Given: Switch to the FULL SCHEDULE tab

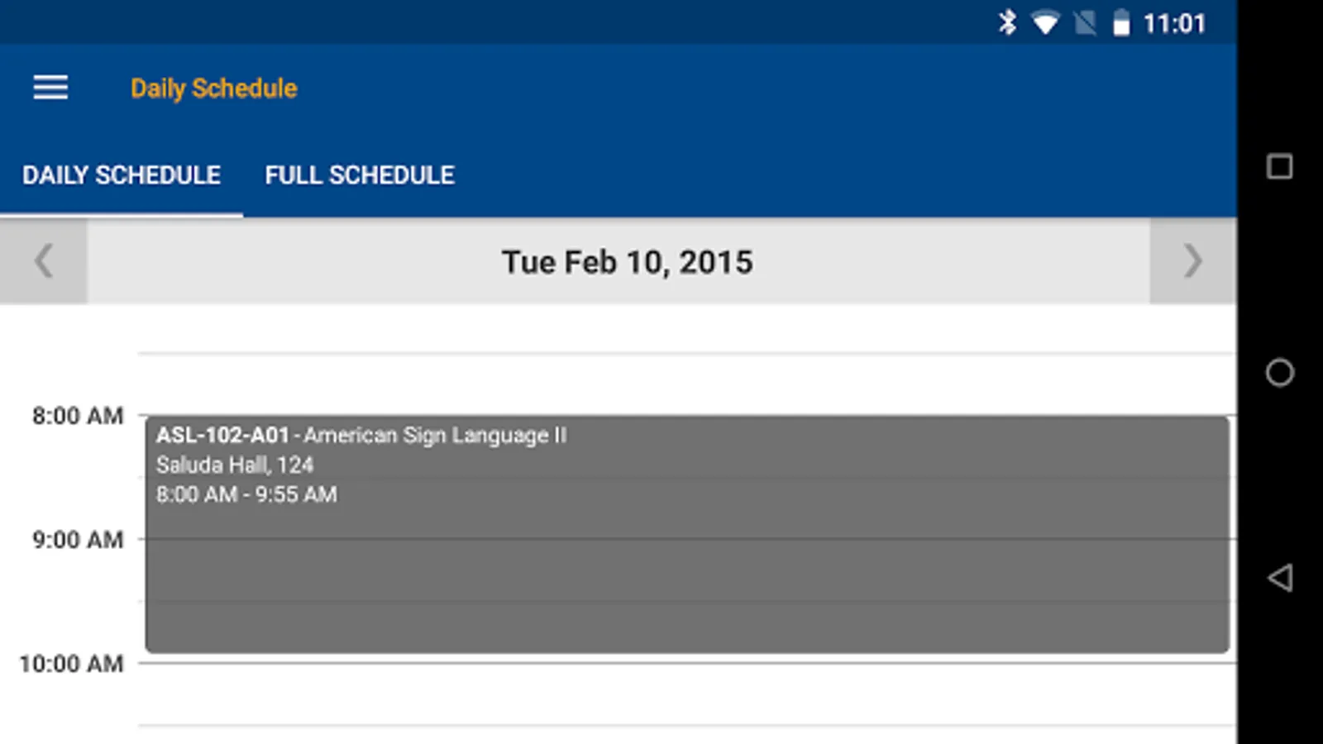Looking at the screenshot, I should pyautogui.click(x=360, y=175).
